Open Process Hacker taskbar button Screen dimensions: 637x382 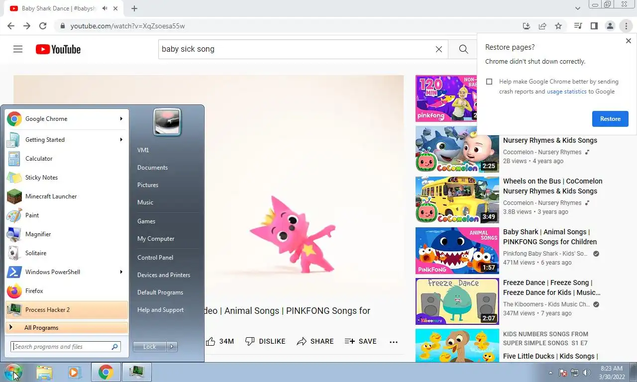(137, 372)
